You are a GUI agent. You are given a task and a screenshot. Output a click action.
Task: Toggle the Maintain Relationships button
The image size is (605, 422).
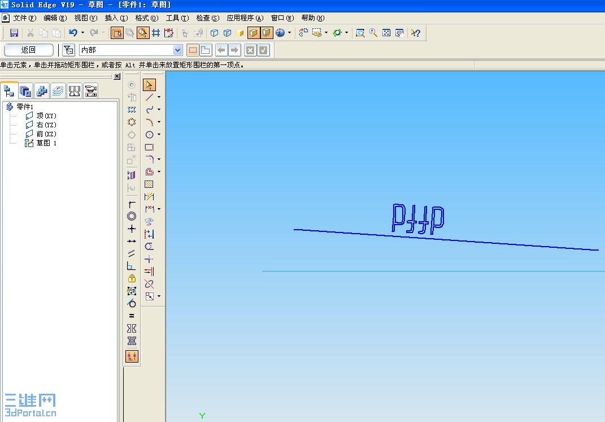coord(132,356)
